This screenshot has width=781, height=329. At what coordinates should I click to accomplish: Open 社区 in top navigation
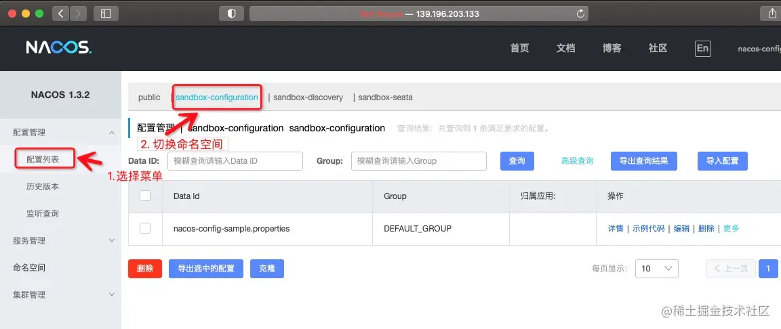click(658, 48)
